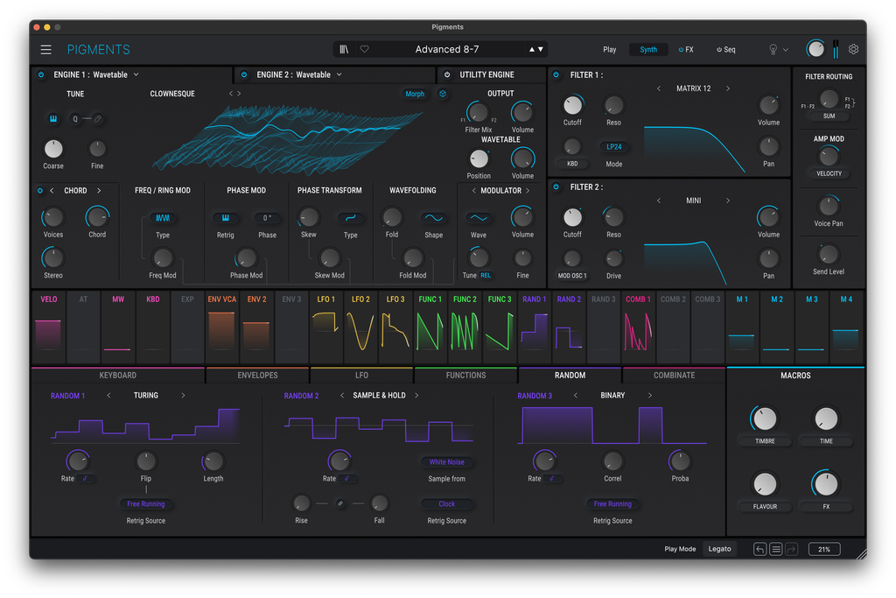Toggle Engine 1 power button

click(41, 75)
